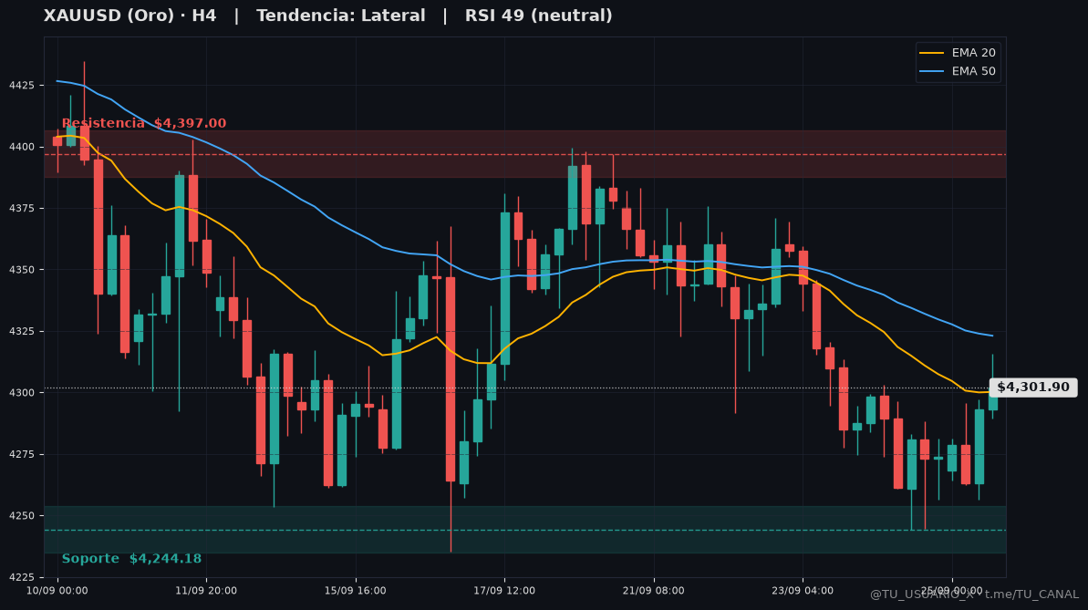Click the 4400 price axis label

tap(22, 147)
